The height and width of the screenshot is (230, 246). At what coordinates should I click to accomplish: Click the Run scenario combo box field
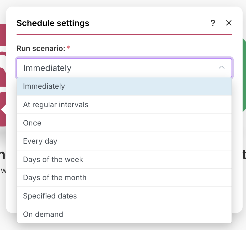click(x=118, y=68)
